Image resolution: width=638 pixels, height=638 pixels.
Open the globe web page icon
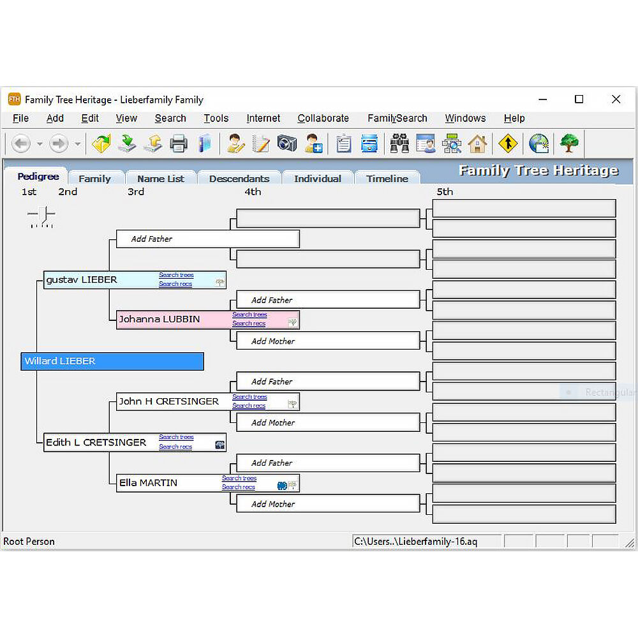pos(538,144)
